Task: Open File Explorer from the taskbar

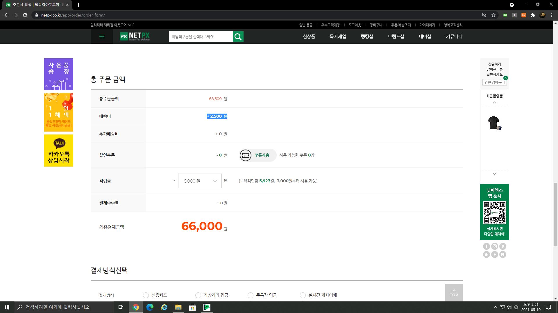Action: coord(178,307)
